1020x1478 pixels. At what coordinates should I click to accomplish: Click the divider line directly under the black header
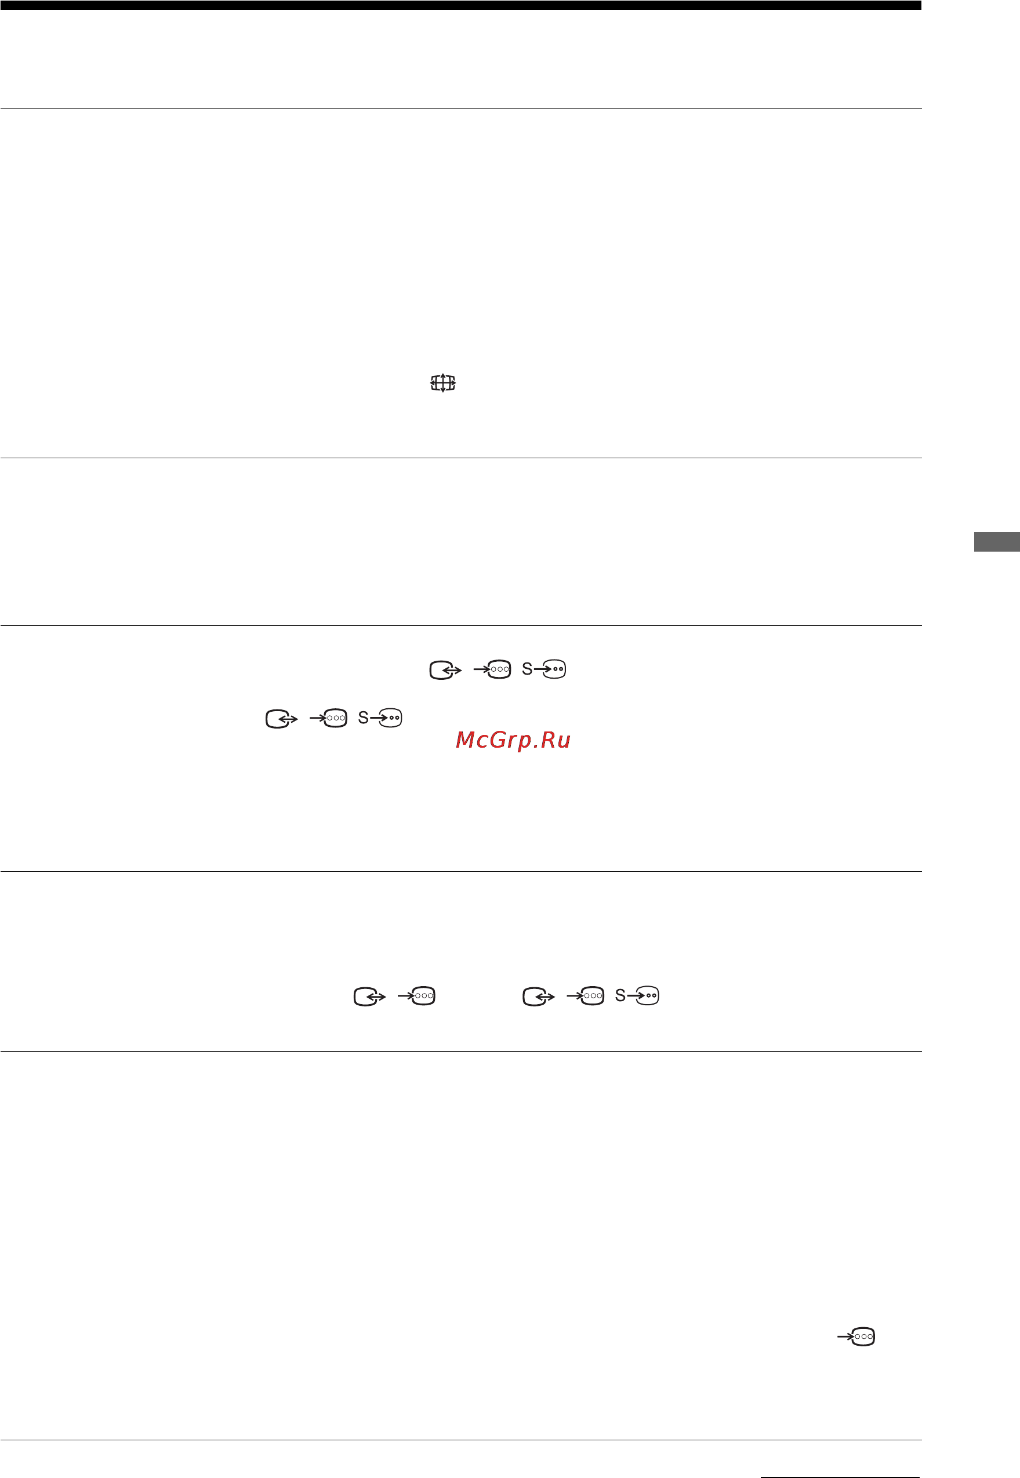[x=461, y=108]
